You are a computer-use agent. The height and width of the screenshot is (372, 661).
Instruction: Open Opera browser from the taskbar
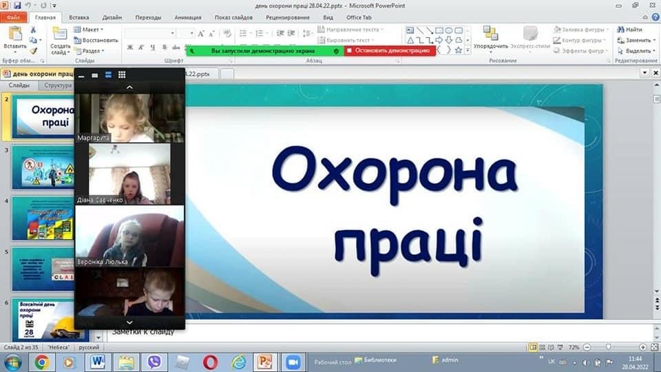click(x=211, y=362)
